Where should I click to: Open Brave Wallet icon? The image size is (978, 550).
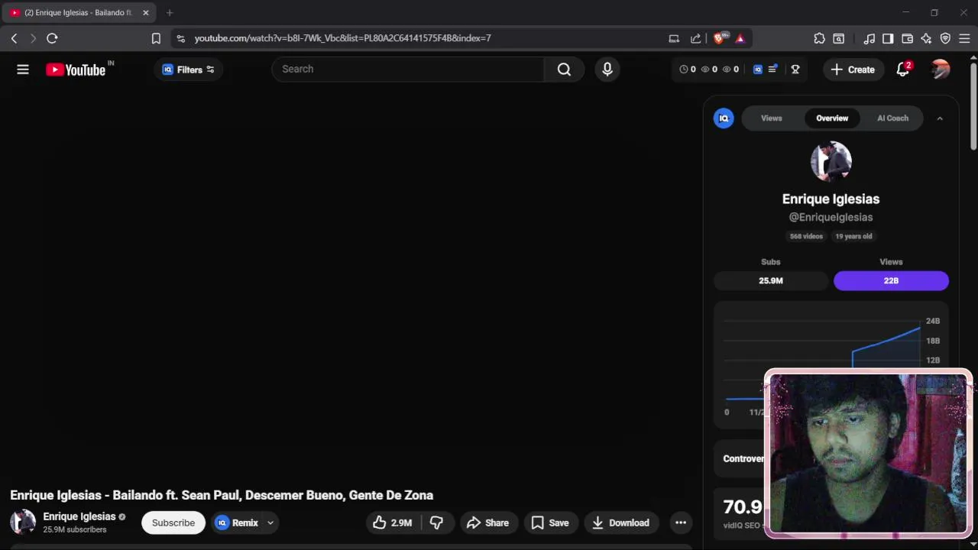pyautogui.click(x=907, y=38)
